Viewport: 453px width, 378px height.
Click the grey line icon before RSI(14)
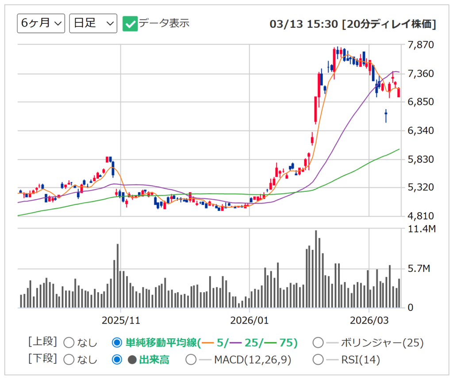point(332,360)
